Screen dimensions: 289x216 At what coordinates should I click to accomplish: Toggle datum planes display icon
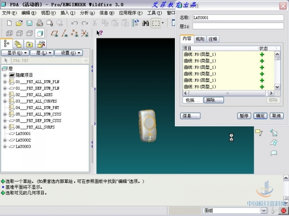click(x=55, y=33)
